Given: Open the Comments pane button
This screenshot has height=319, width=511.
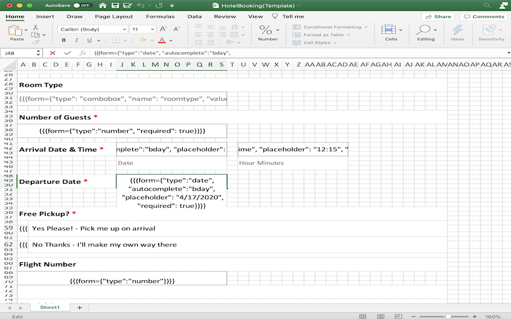Looking at the screenshot, I should coord(484,17).
